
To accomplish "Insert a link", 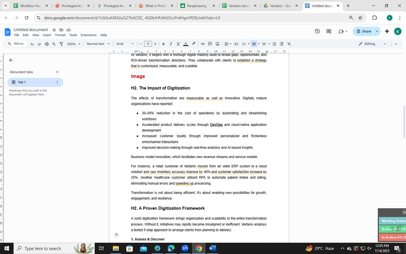I will [x=203, y=44].
